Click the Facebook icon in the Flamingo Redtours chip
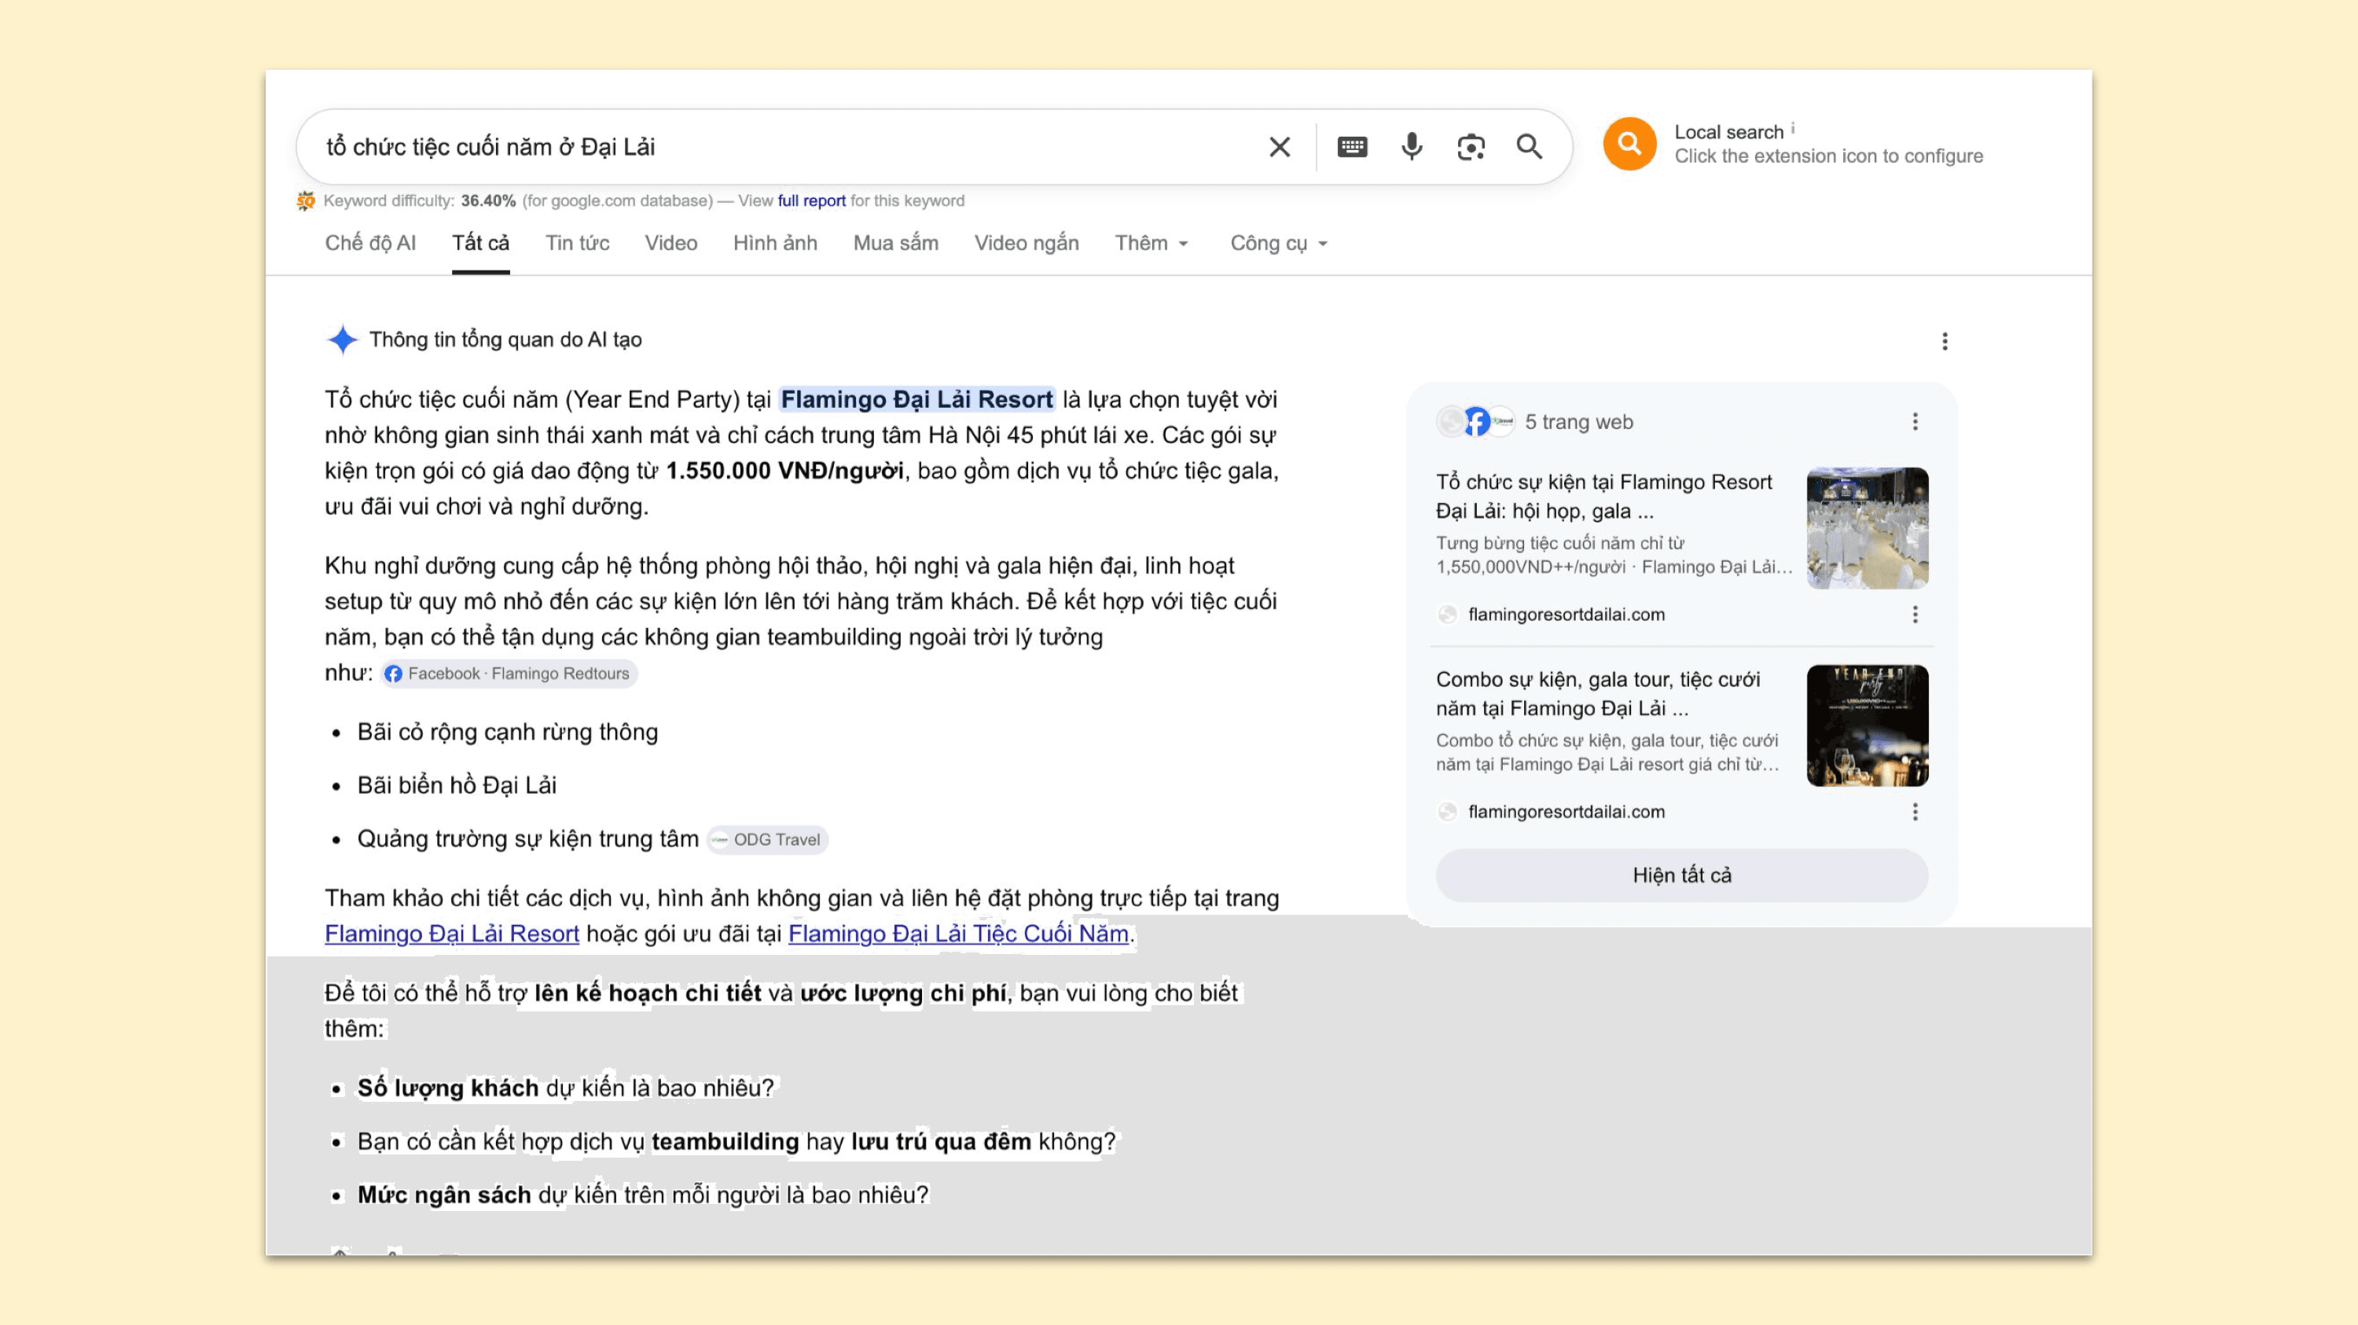The image size is (2358, 1325). 394,674
